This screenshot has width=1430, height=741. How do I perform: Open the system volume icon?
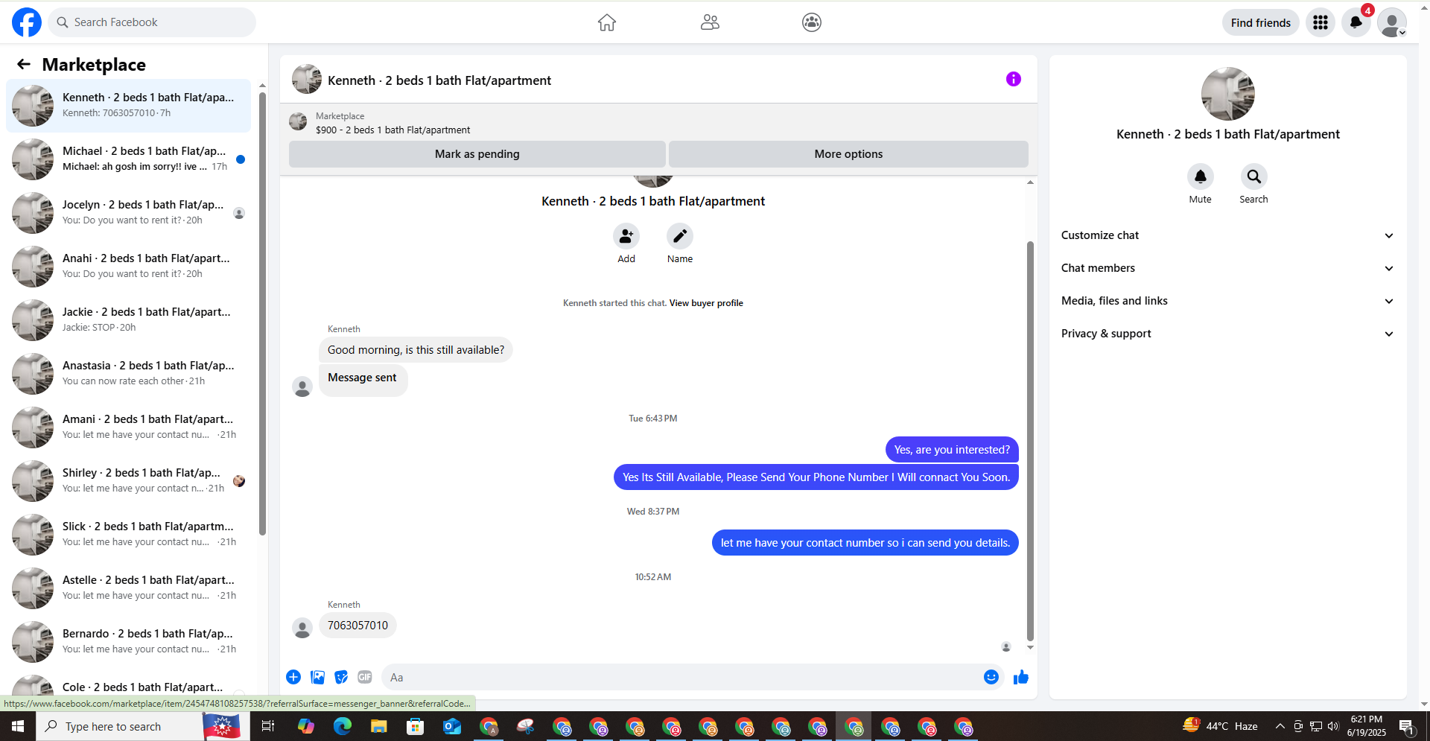click(1333, 726)
